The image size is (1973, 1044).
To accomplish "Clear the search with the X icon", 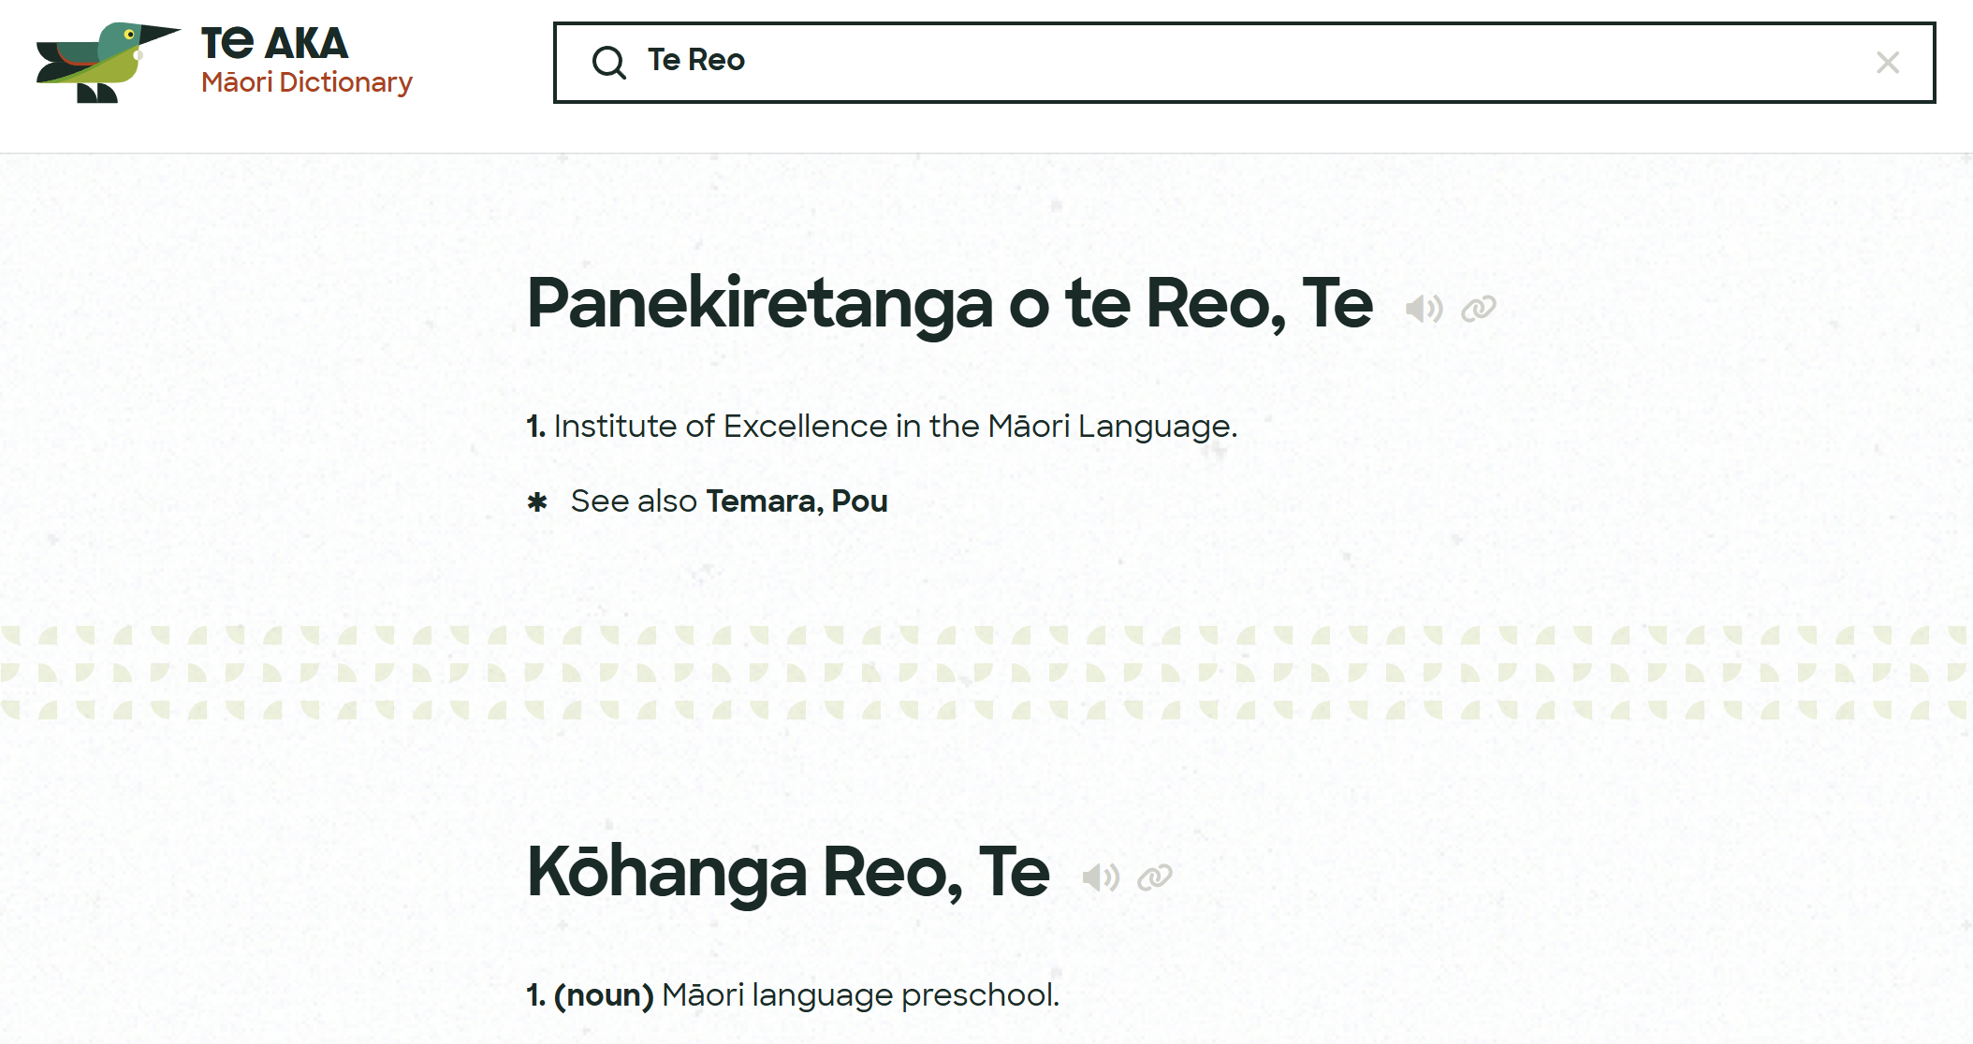I will pyautogui.click(x=1889, y=63).
